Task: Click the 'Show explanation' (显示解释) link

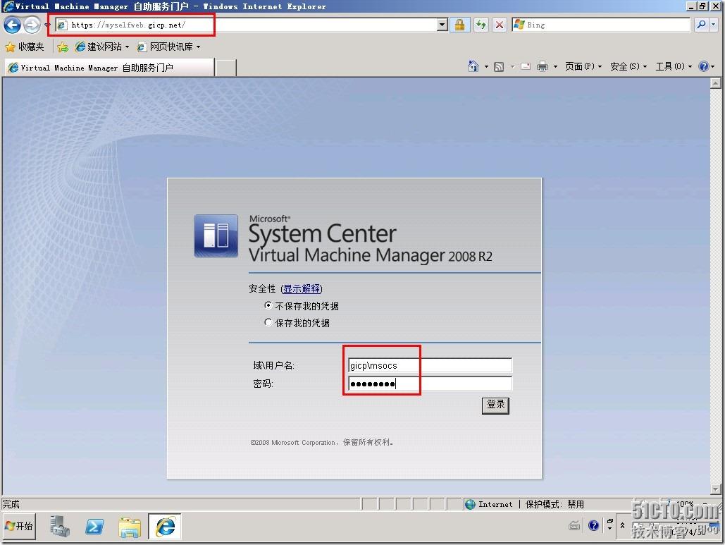Action: pyautogui.click(x=302, y=288)
